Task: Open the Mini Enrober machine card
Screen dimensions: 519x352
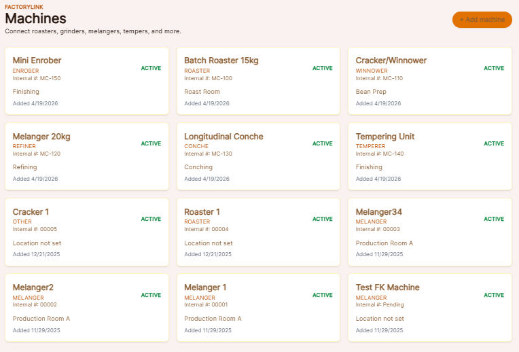Action: 87,81
